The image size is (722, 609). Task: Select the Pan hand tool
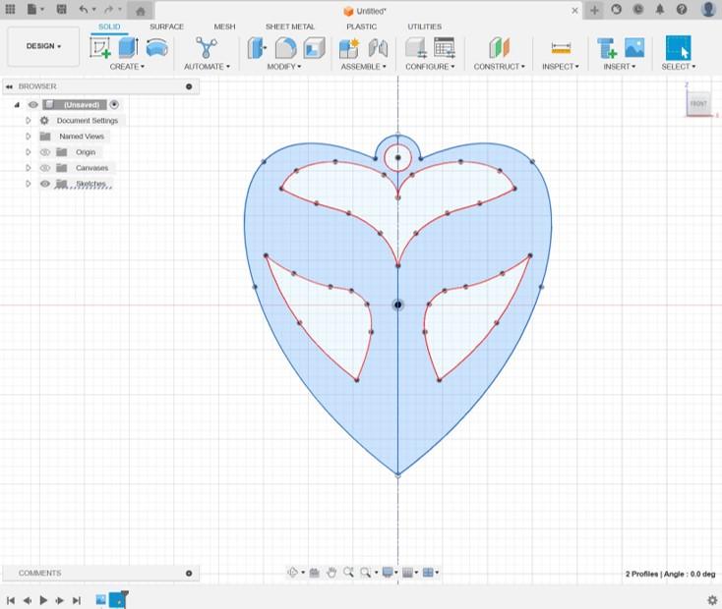pyautogui.click(x=331, y=573)
